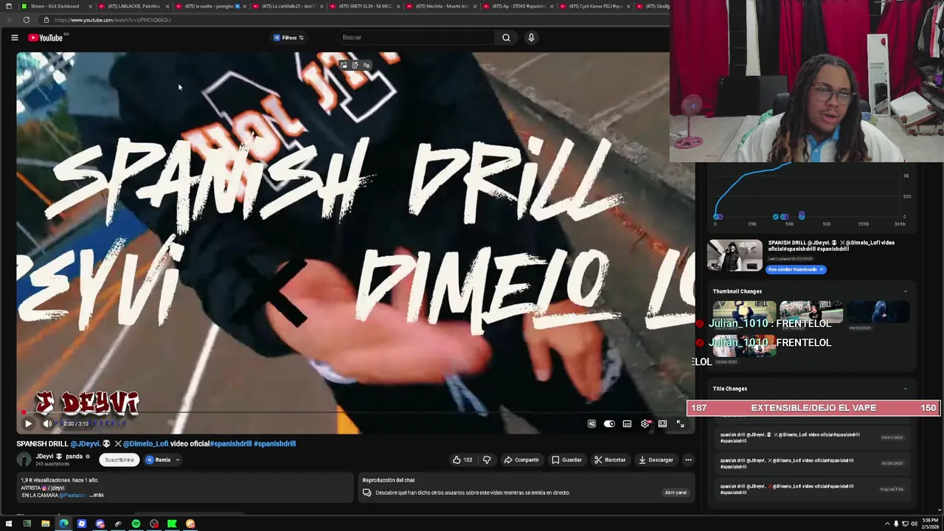The image size is (944, 531).
Task: Start voice search with microphone icon
Action: (x=531, y=38)
